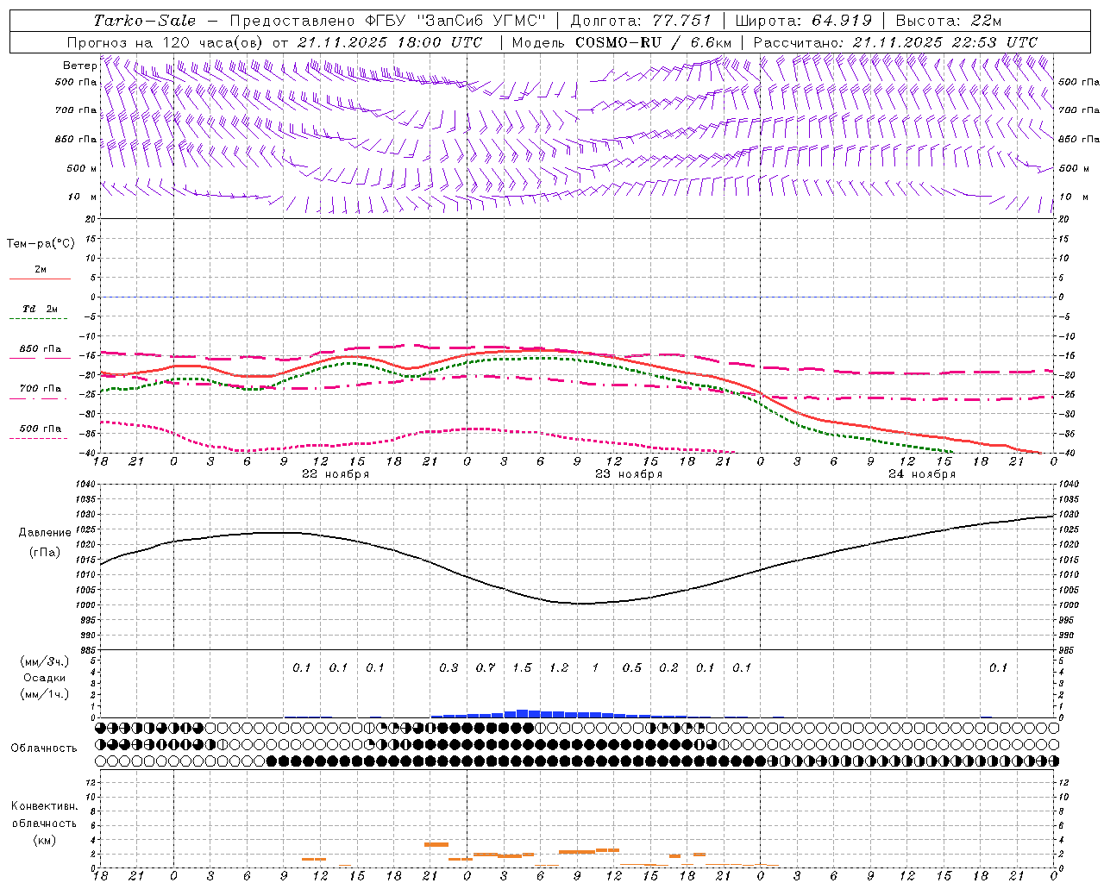Select the Td 2м dew point legend
This screenshot has width=1104, height=883.
point(40,313)
